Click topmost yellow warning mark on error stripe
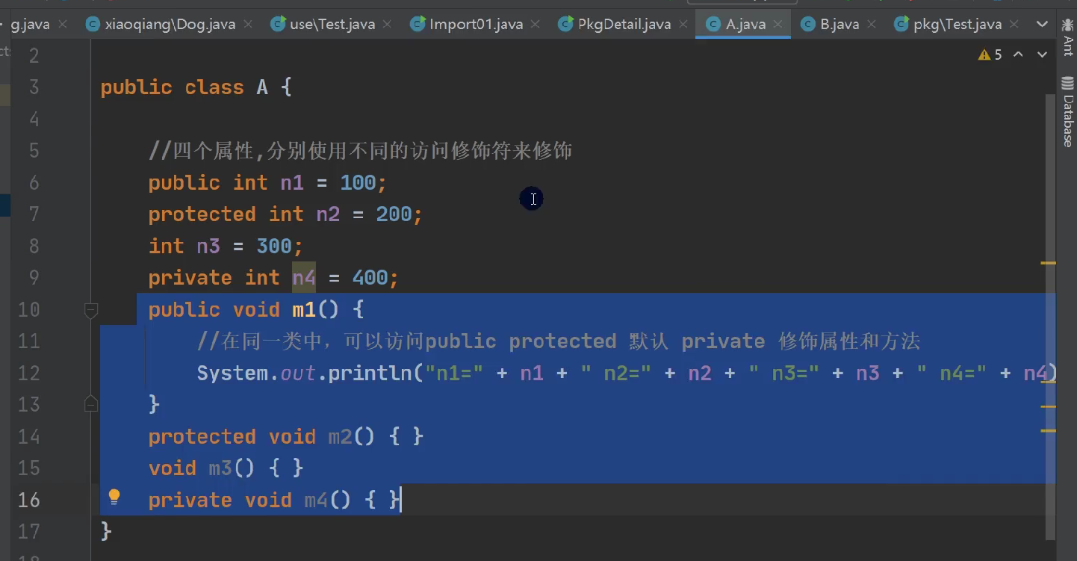This screenshot has height=561, width=1077. click(1049, 263)
